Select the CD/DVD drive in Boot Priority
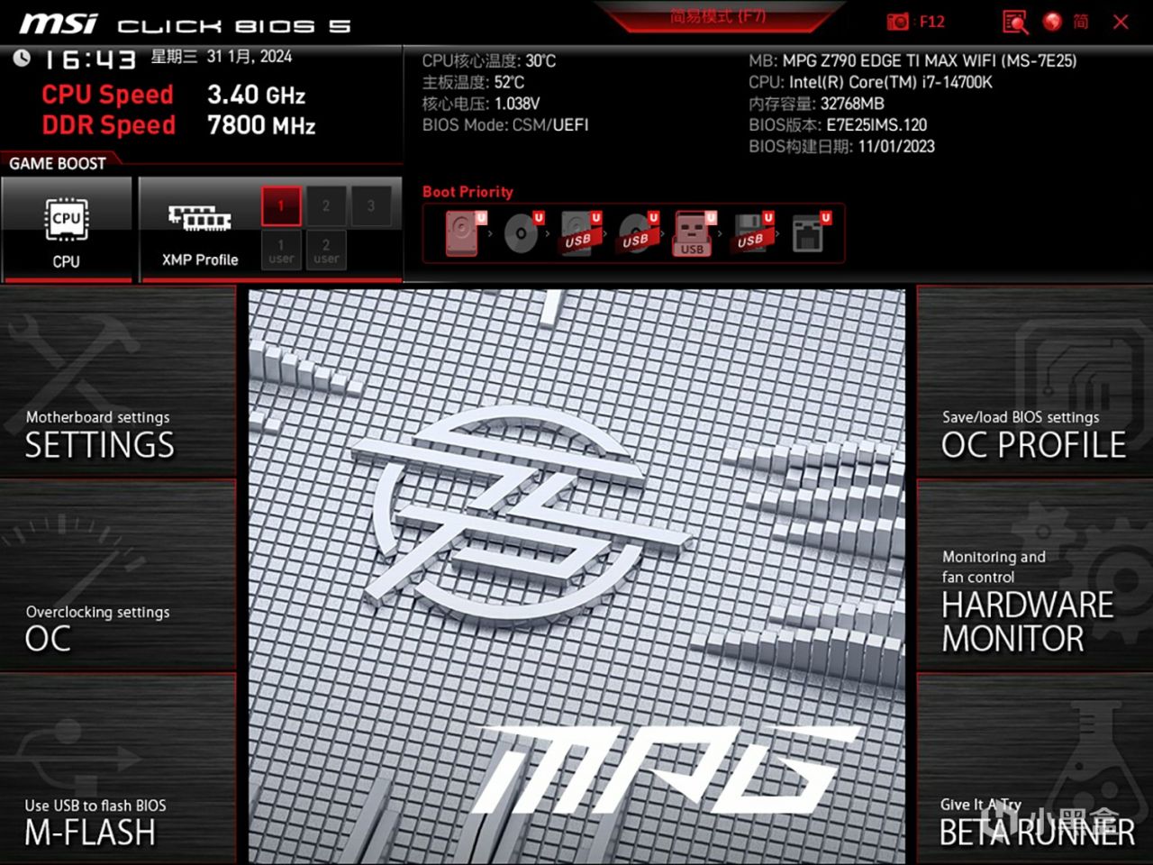 pyautogui.click(x=519, y=232)
